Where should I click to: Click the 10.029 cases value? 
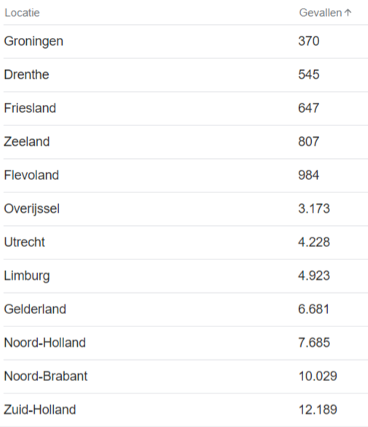click(x=318, y=376)
